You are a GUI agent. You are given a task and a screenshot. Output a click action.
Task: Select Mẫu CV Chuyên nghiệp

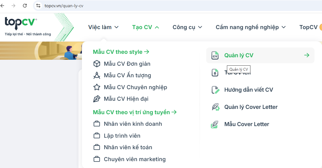coord(136,87)
